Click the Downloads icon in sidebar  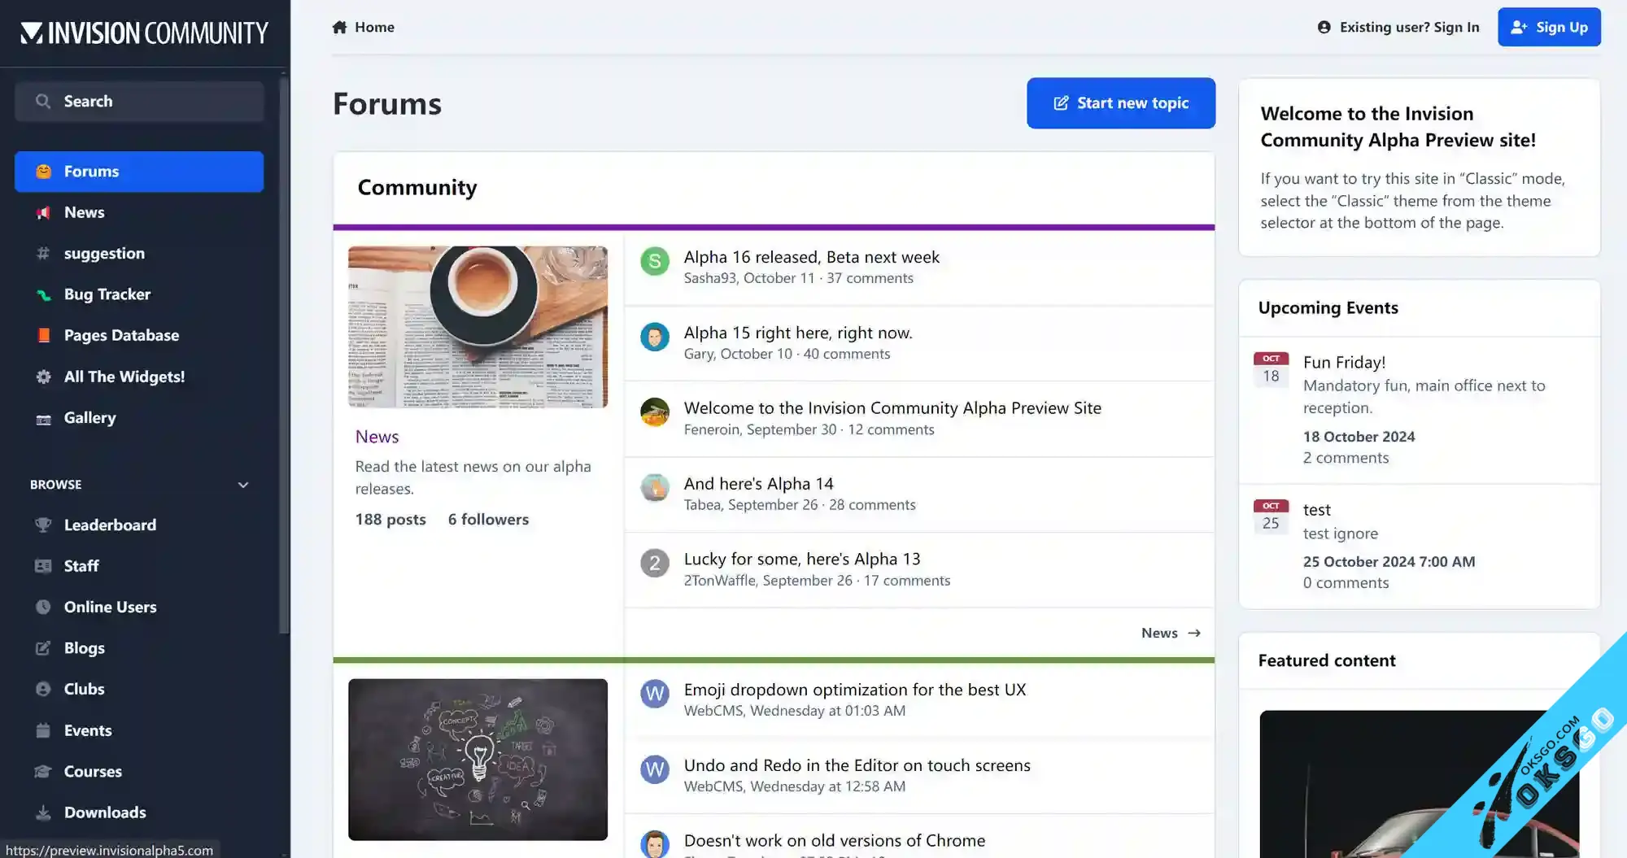pyautogui.click(x=43, y=812)
